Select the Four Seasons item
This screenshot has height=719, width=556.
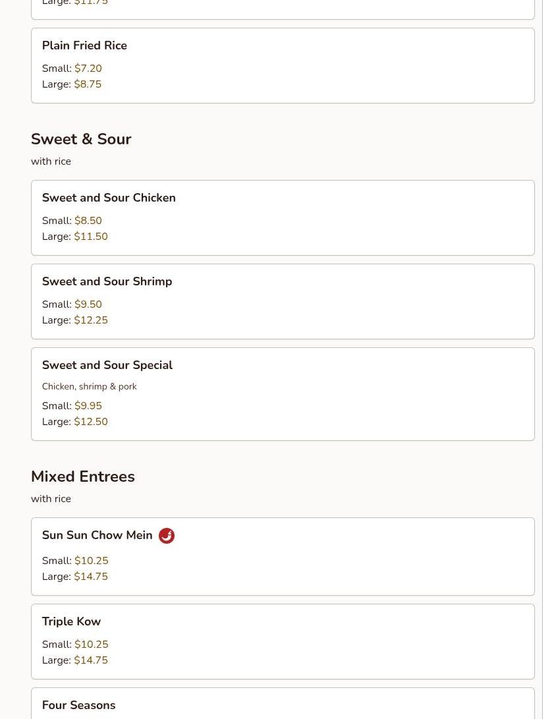pos(78,705)
